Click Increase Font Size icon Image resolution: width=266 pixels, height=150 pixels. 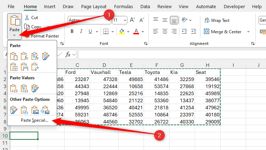tap(132, 20)
